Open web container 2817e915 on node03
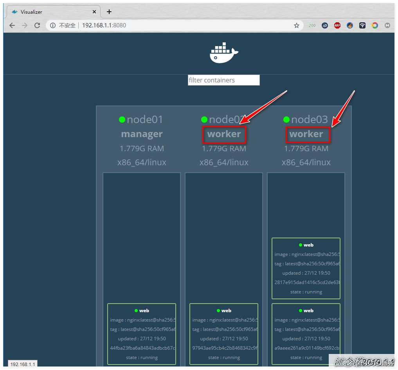Viewport: 398px width, 370px height. coord(306,268)
